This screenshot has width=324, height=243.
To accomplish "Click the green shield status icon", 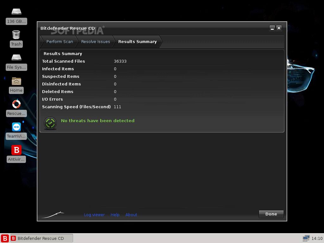I will pyautogui.click(x=50, y=123).
